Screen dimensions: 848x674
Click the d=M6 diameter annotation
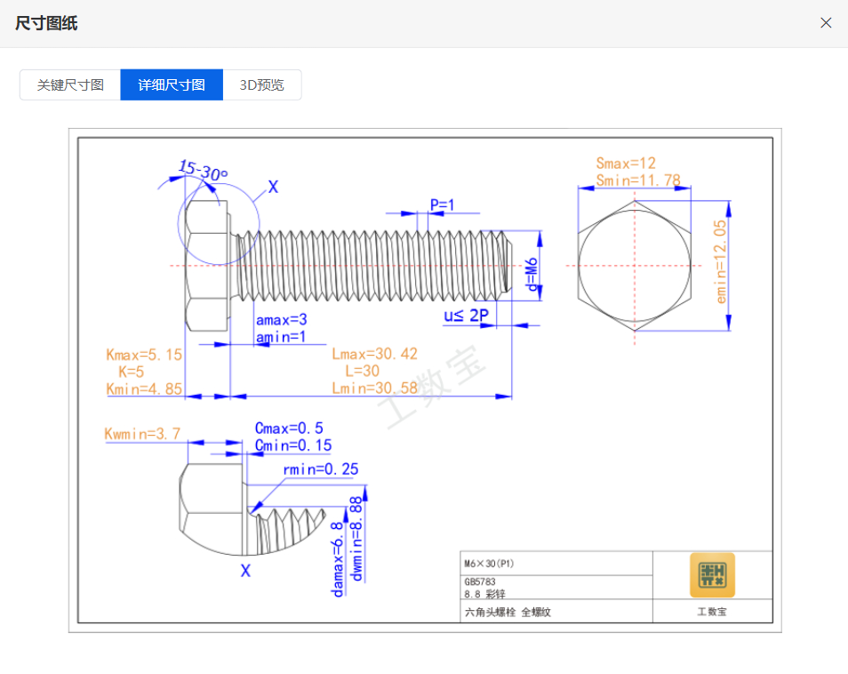pos(532,275)
